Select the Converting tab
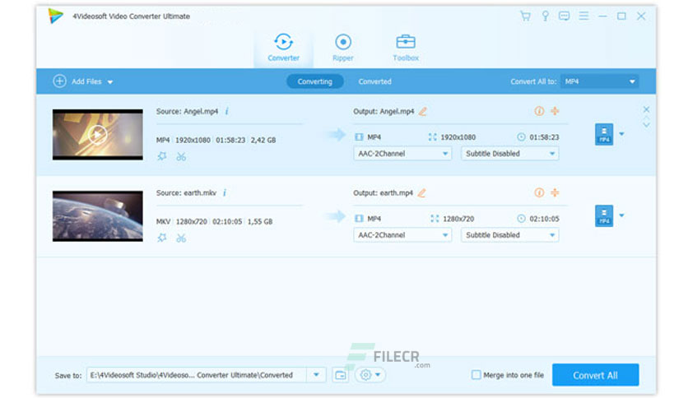The height and width of the screenshot is (398, 688). tap(314, 81)
